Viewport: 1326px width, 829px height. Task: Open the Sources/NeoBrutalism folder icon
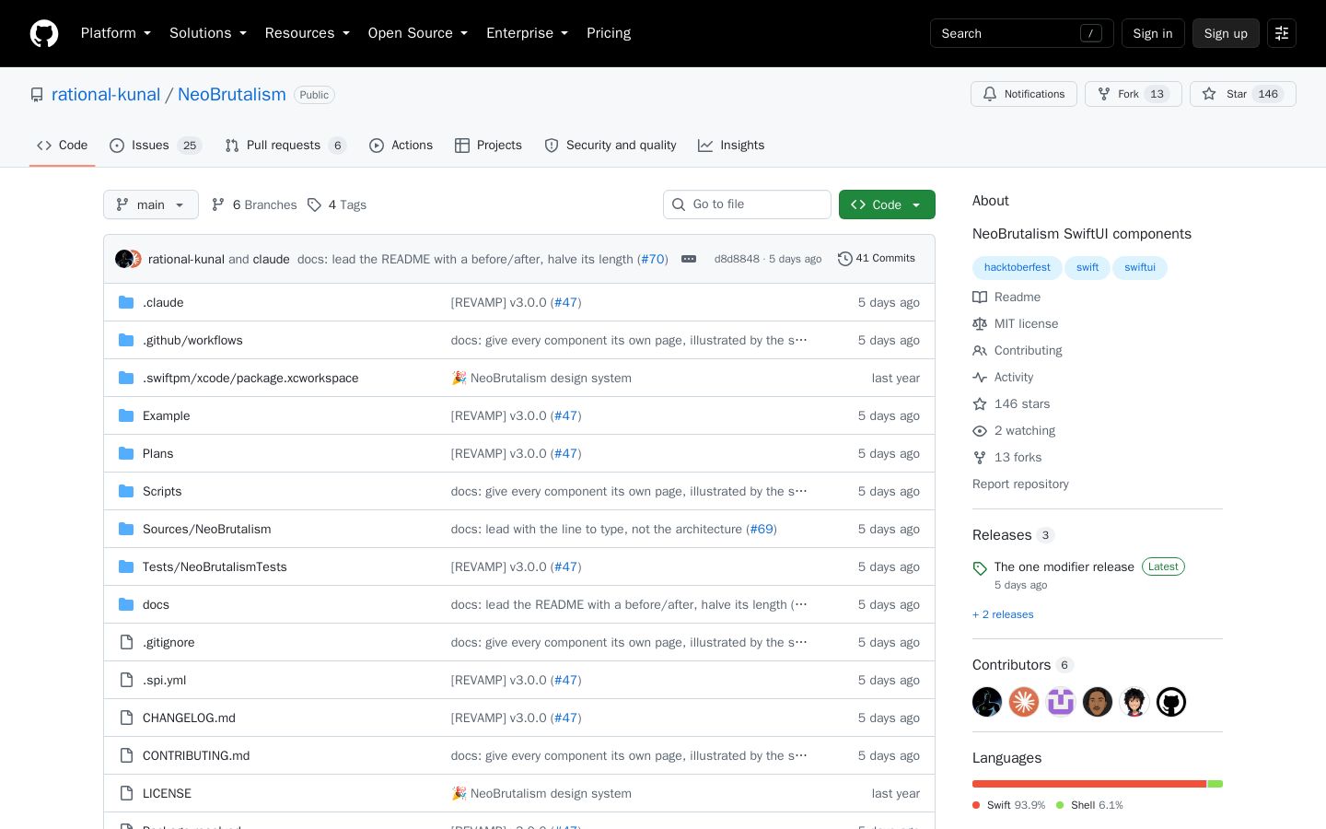tap(126, 529)
